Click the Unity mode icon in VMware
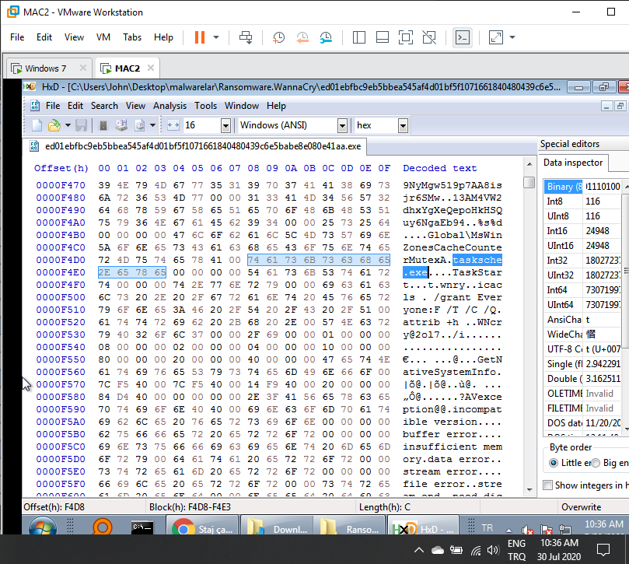 429,37
